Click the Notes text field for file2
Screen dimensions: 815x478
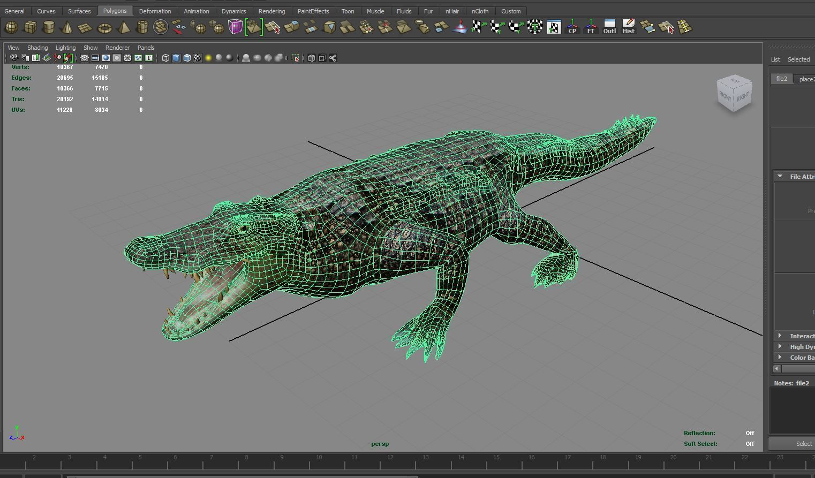click(792, 409)
